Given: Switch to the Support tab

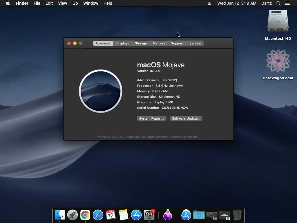Looking at the screenshot, I should 177,43.
